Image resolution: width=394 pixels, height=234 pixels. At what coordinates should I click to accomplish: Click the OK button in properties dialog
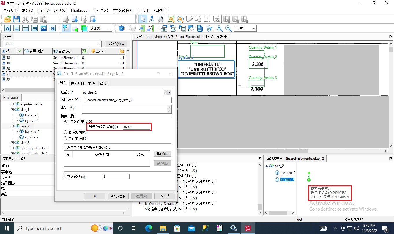[95, 196]
